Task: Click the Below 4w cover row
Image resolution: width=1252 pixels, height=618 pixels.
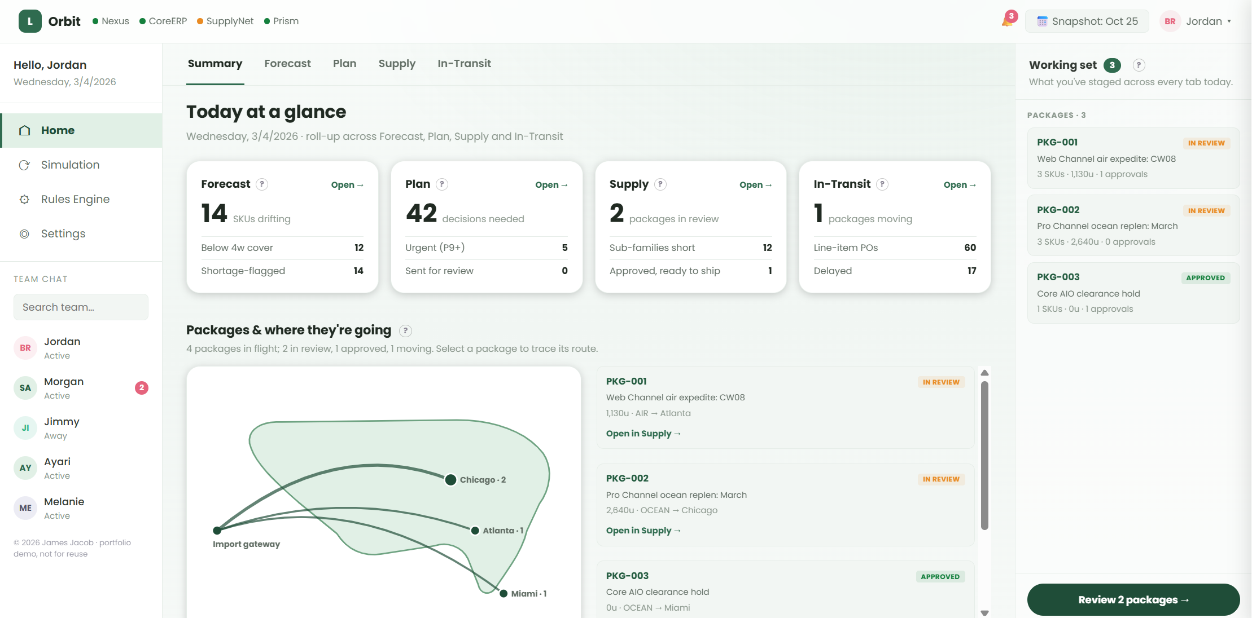Action: click(x=282, y=248)
